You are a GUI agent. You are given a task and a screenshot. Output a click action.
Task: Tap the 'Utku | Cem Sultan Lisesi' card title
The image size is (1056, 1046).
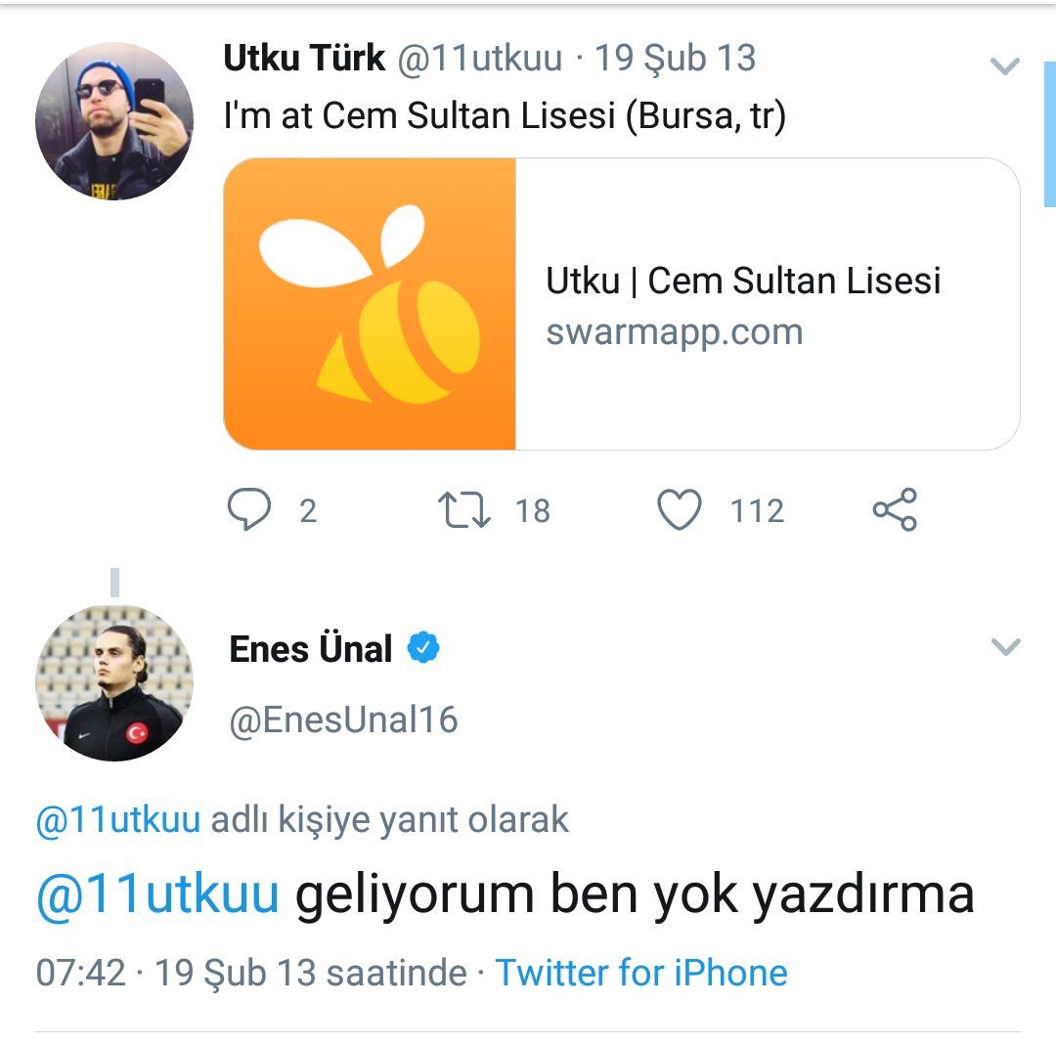pos(743,281)
